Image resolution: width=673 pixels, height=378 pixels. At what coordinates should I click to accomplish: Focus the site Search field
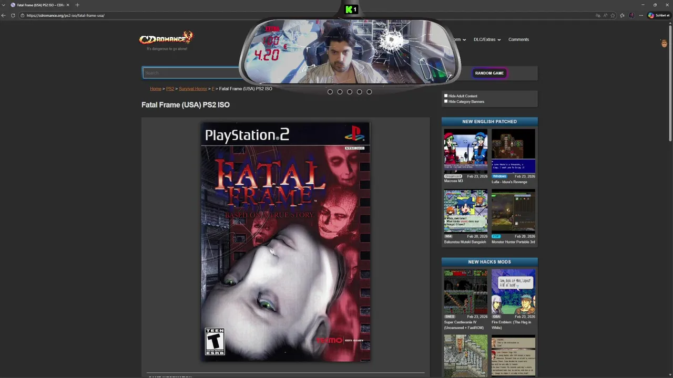coord(191,73)
